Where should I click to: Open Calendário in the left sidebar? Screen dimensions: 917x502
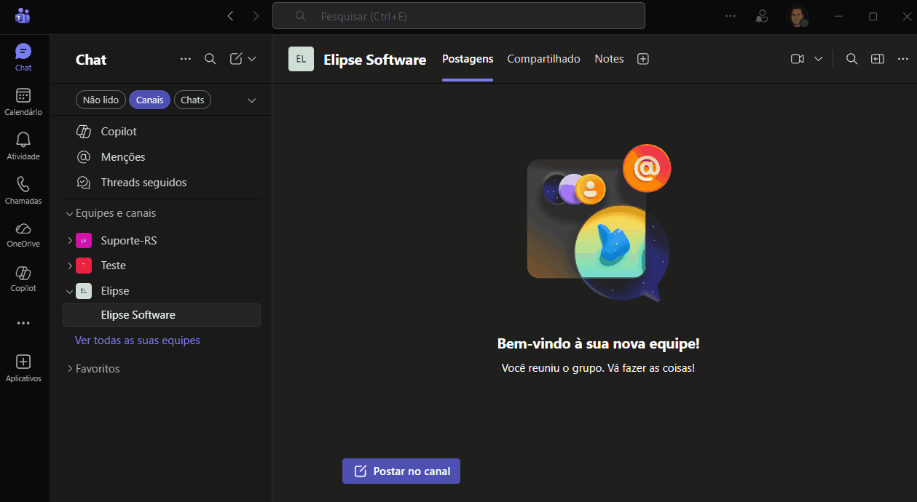point(23,101)
